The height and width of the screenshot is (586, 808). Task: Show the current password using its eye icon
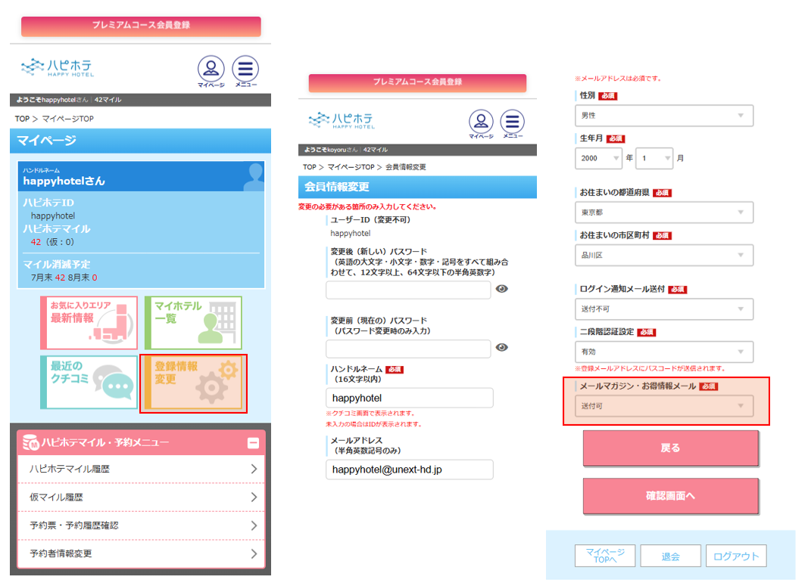(x=501, y=347)
